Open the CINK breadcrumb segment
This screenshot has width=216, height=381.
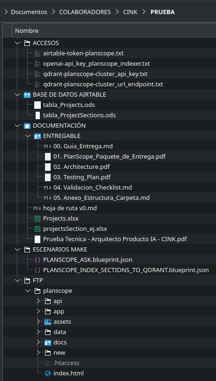pos(130,12)
